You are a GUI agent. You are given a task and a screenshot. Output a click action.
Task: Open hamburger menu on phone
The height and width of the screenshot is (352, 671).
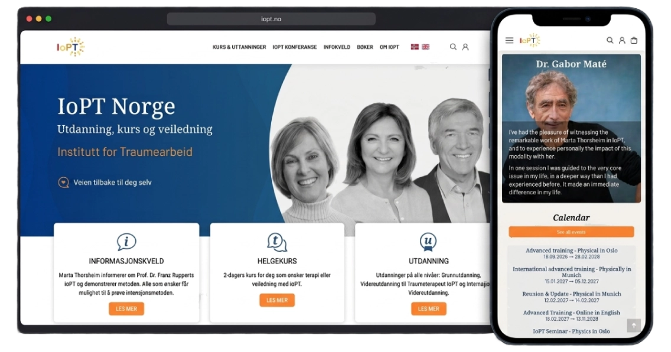[x=509, y=40]
